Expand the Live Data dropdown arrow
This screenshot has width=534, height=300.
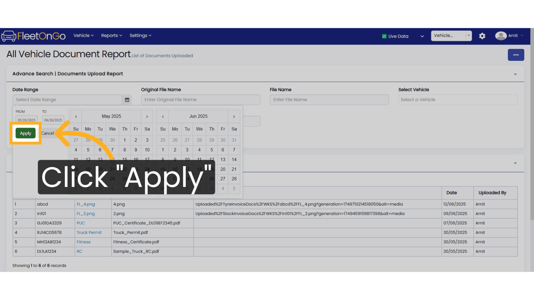[422, 36]
